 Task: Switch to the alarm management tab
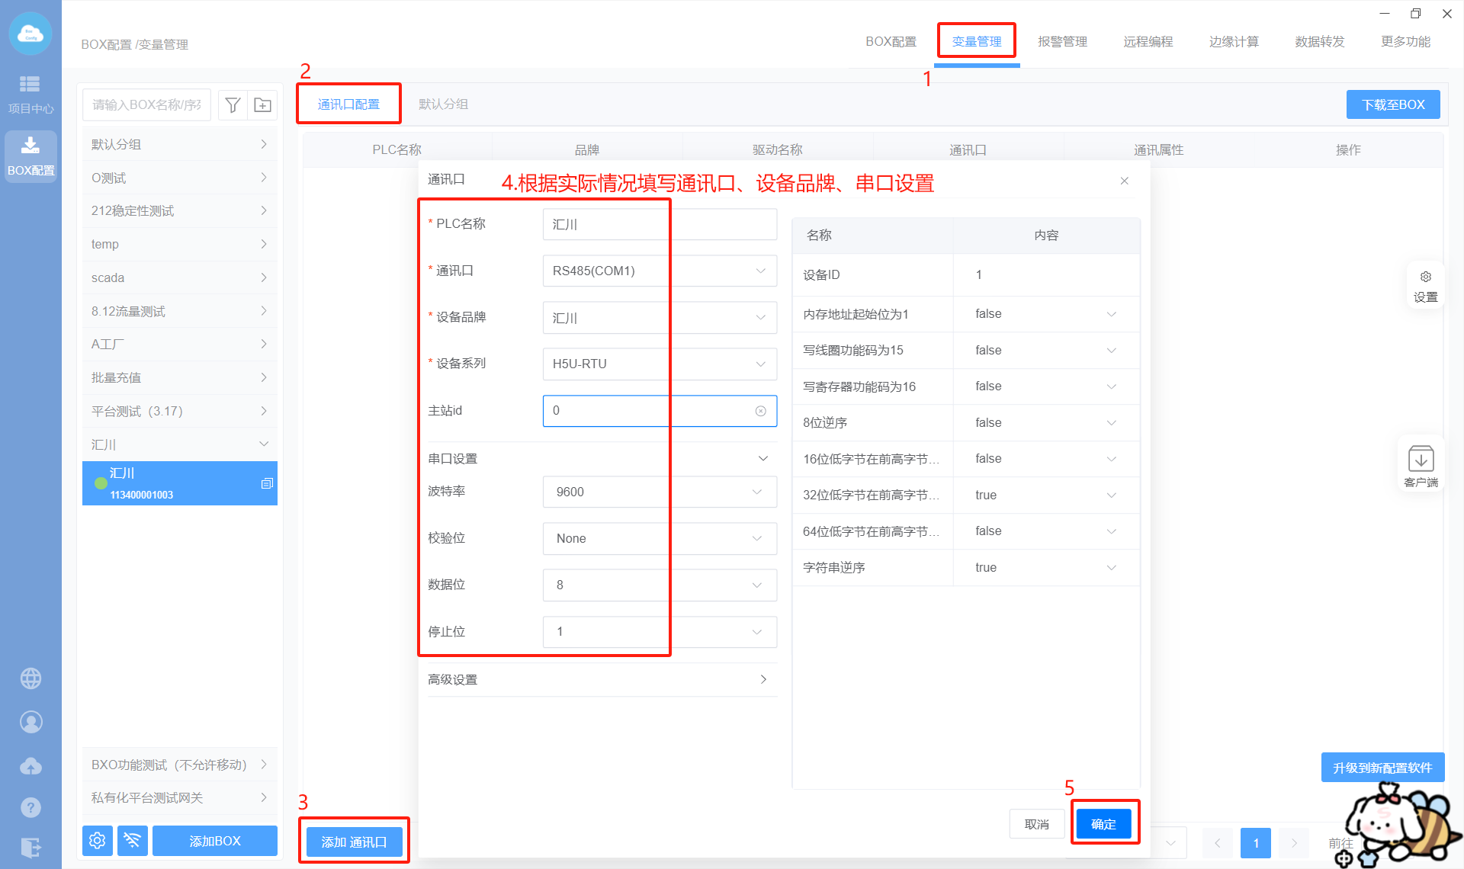1062,42
